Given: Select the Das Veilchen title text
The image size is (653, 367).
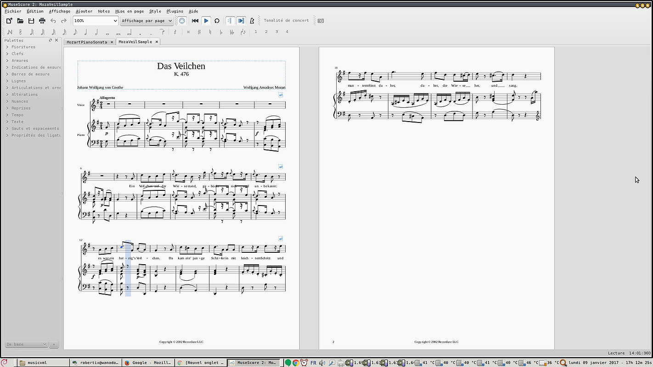Looking at the screenshot, I should (181, 66).
